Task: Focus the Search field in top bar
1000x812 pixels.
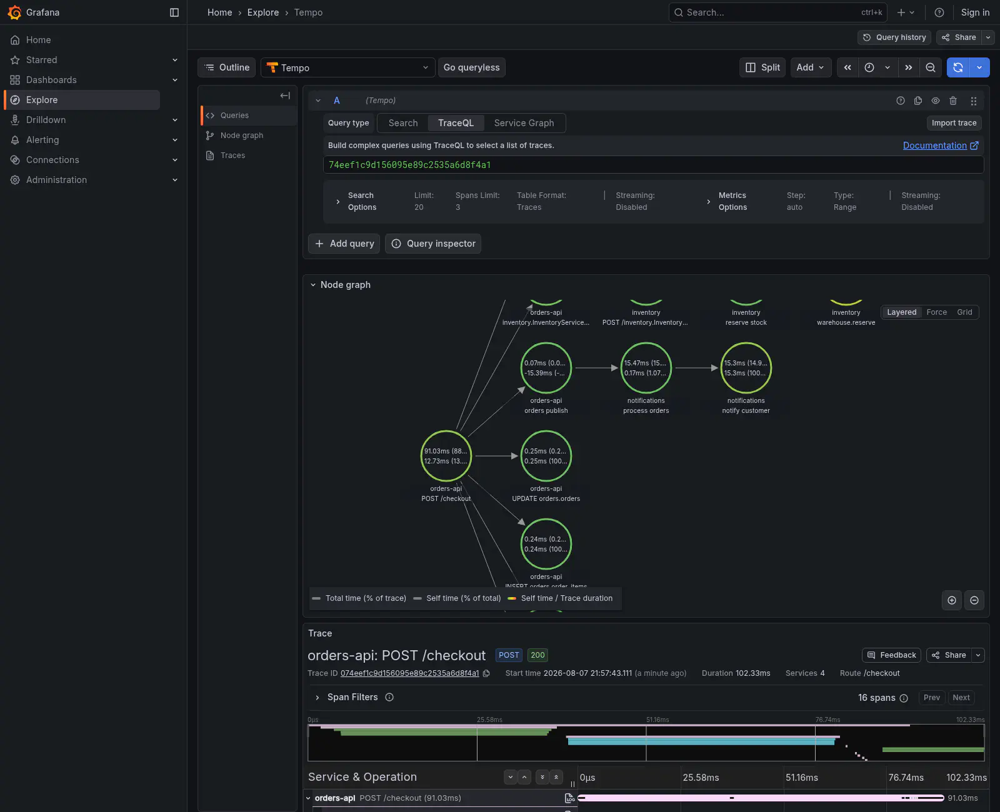Action: tap(779, 12)
